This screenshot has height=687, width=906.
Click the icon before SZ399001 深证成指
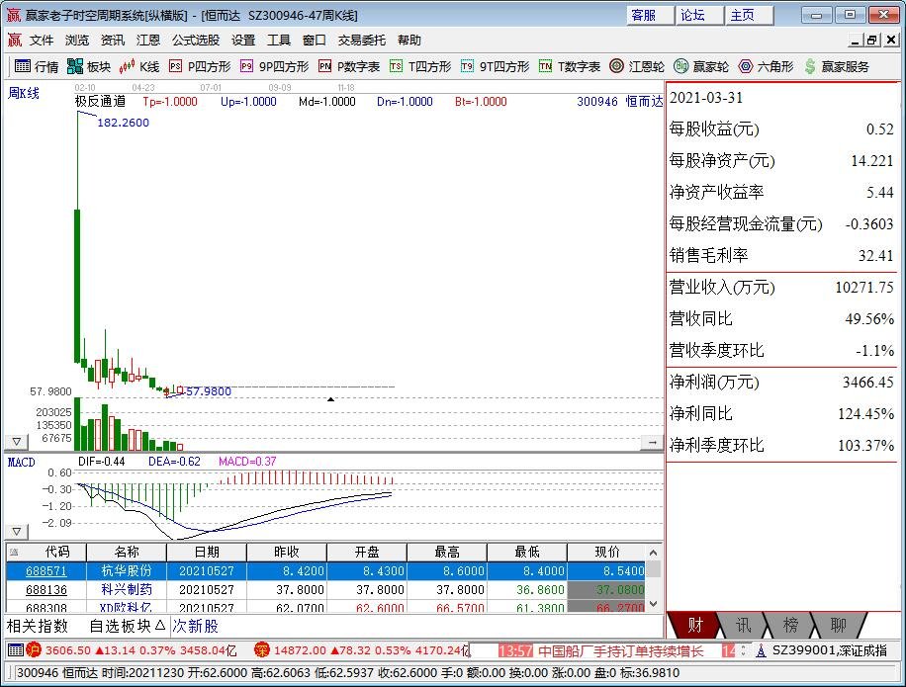pyautogui.click(x=761, y=650)
